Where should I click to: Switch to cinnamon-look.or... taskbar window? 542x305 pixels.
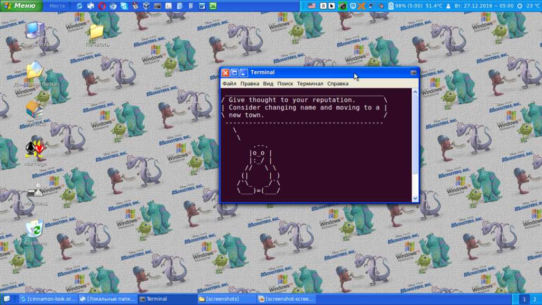pos(48,299)
